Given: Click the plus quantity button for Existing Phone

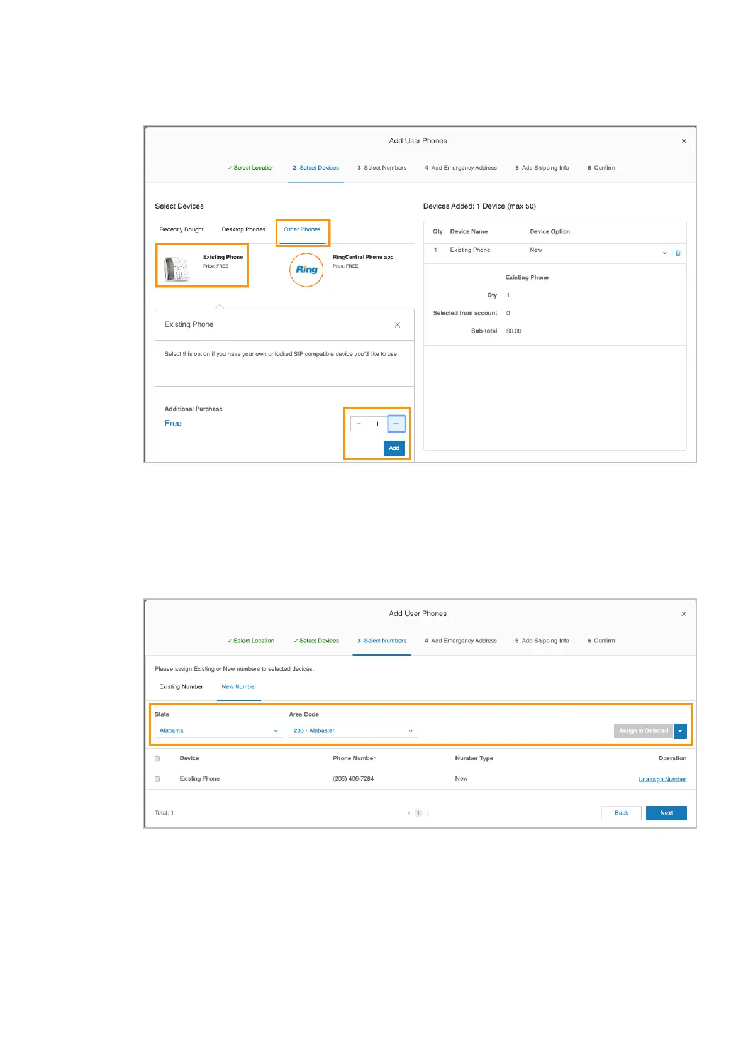Looking at the screenshot, I should tap(396, 424).
